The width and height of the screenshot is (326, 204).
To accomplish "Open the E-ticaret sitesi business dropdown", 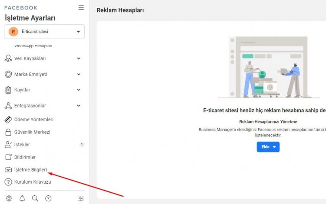I will point(44,32).
